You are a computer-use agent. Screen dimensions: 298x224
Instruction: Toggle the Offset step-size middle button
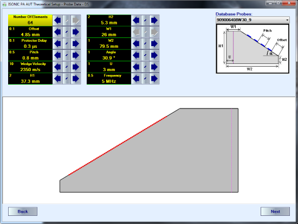pos(67,32)
